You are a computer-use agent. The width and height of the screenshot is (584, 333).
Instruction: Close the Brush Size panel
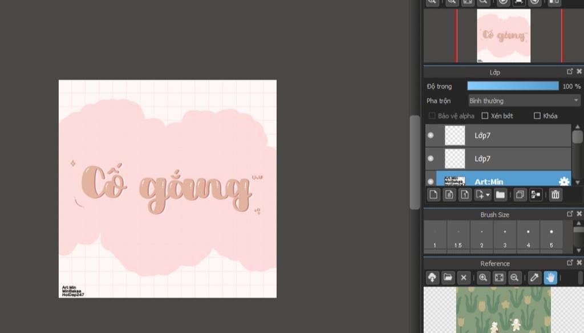579,214
